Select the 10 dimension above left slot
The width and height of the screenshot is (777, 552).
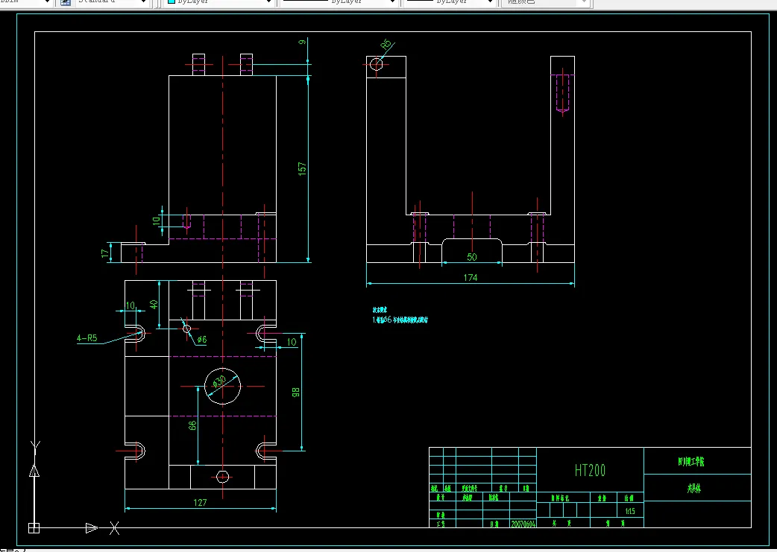tap(130, 305)
